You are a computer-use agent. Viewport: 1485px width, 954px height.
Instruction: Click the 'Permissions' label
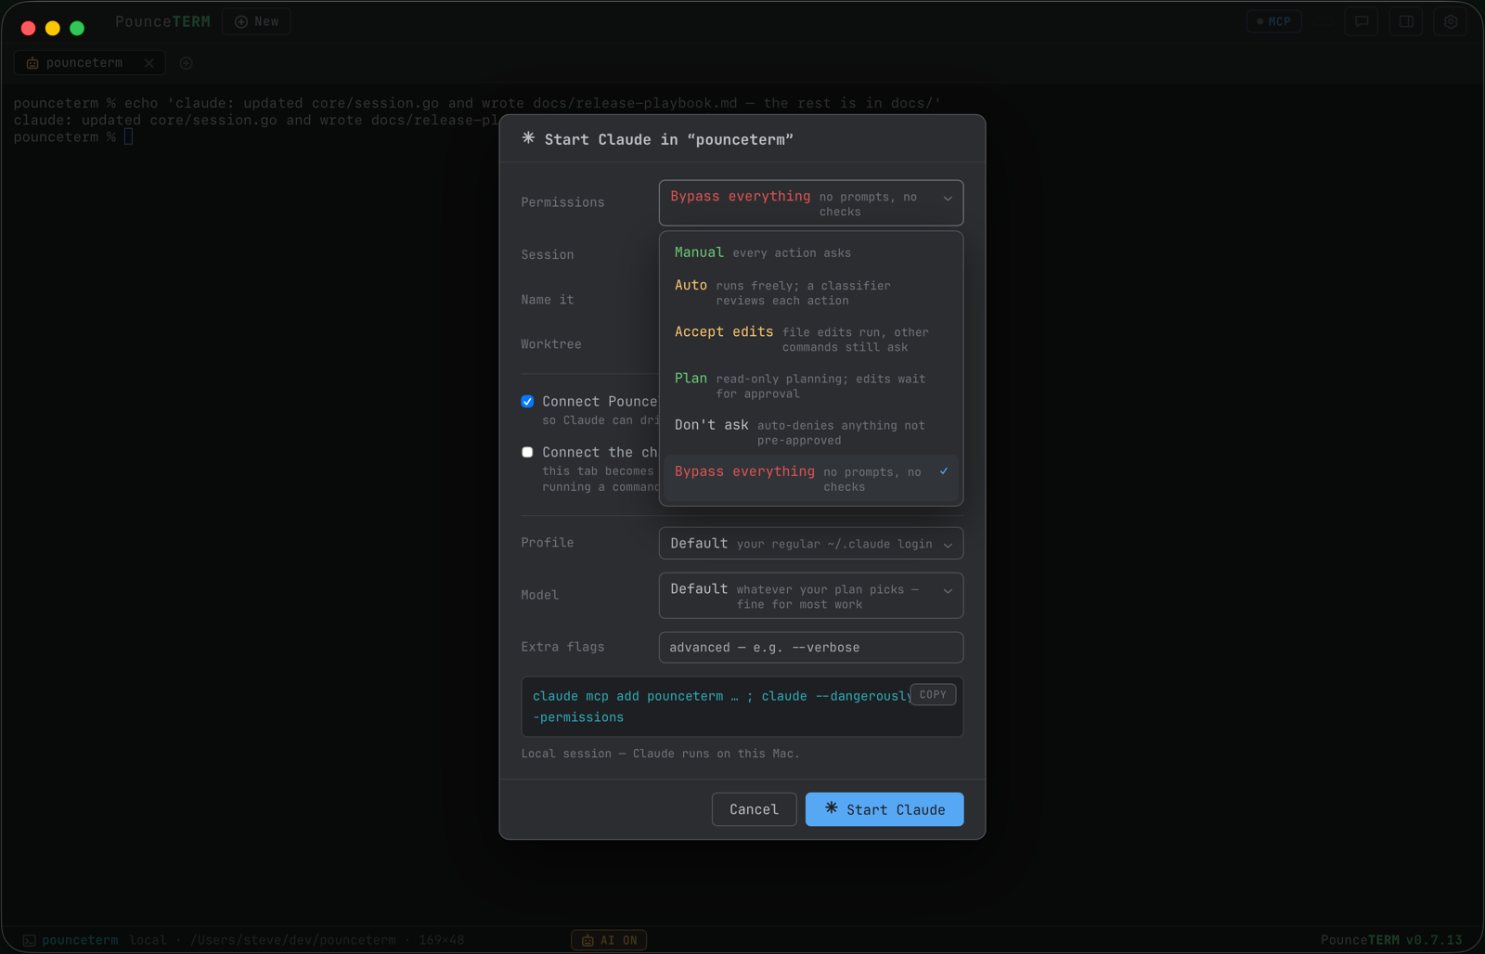(562, 202)
